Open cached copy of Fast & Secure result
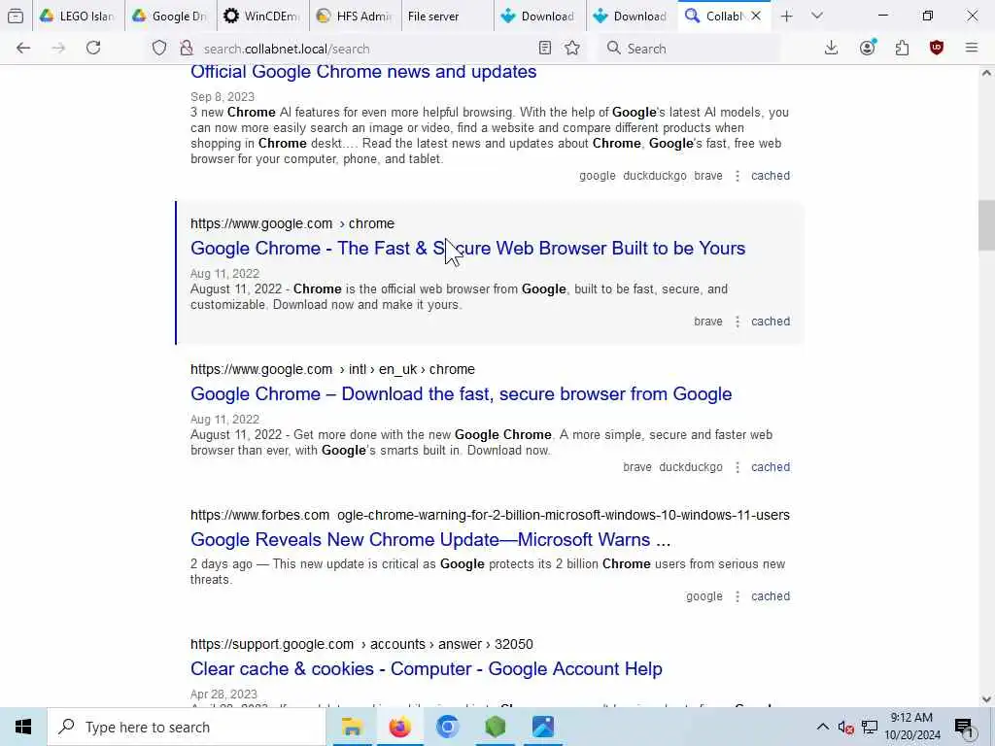This screenshot has width=995, height=746. pos(771,322)
